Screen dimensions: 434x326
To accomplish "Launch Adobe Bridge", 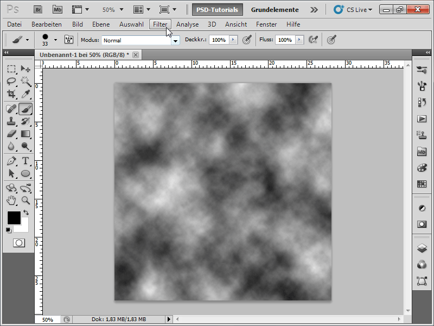I will pos(38,10).
